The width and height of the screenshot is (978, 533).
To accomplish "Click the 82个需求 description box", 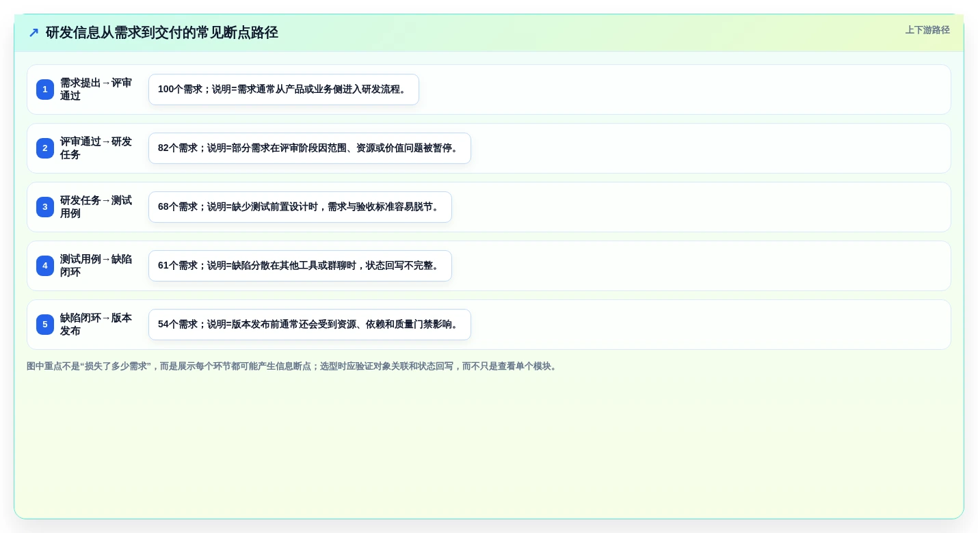I will (x=310, y=148).
